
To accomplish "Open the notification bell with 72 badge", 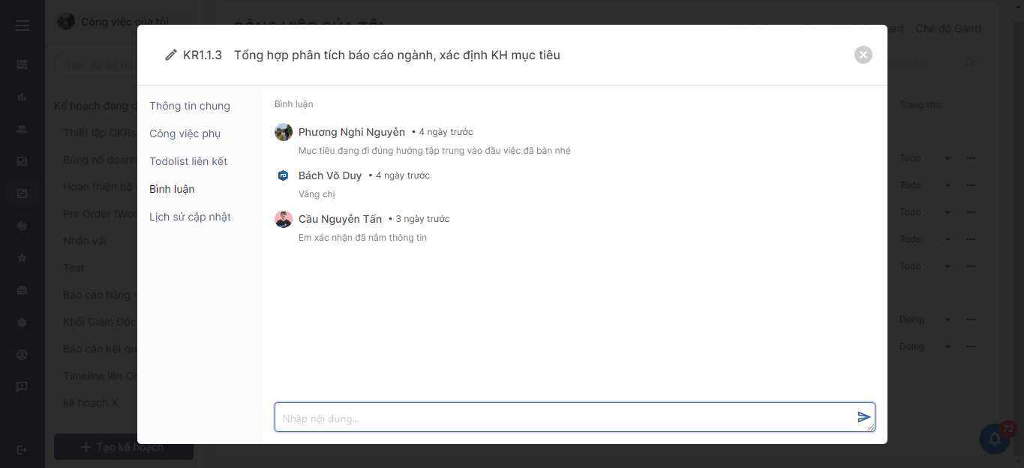I will (995, 439).
